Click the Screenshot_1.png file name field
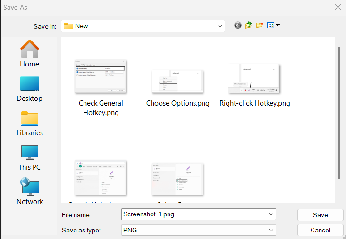Screen dimensions: 346x239 click(x=194, y=214)
